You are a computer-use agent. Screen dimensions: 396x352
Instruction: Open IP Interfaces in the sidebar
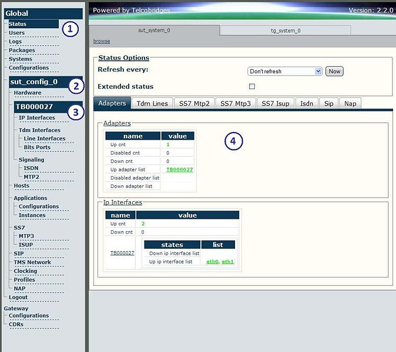(37, 118)
